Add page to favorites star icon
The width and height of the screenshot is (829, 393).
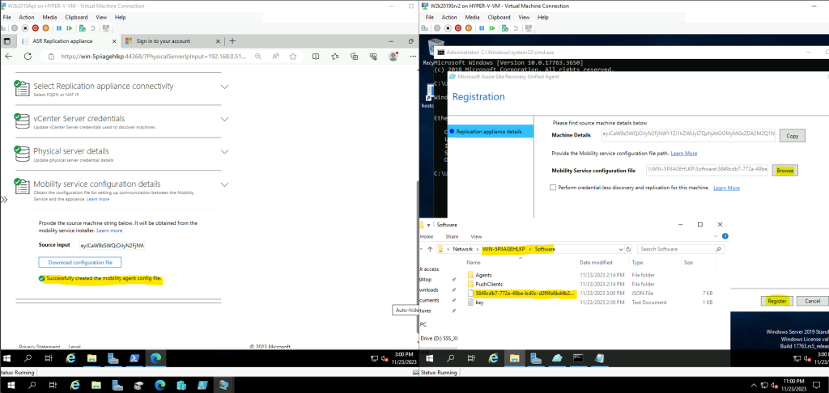(x=295, y=56)
